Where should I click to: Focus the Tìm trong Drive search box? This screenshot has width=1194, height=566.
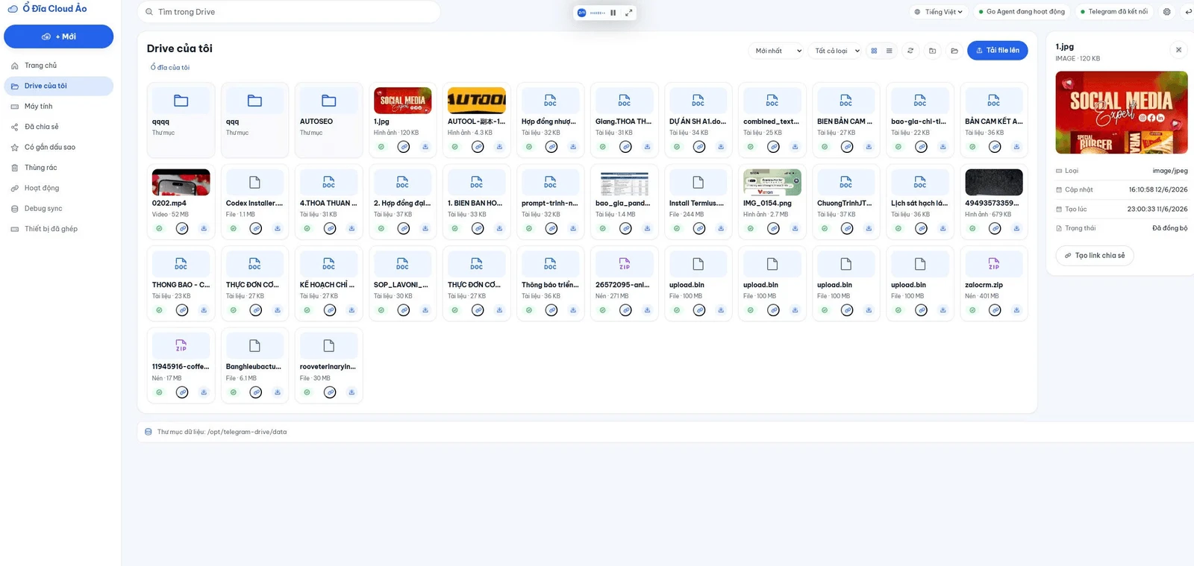(x=289, y=12)
